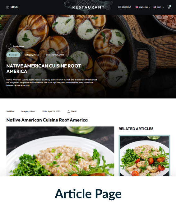
Task: Go to MY ACCOUNT
Action: pos(125,7)
